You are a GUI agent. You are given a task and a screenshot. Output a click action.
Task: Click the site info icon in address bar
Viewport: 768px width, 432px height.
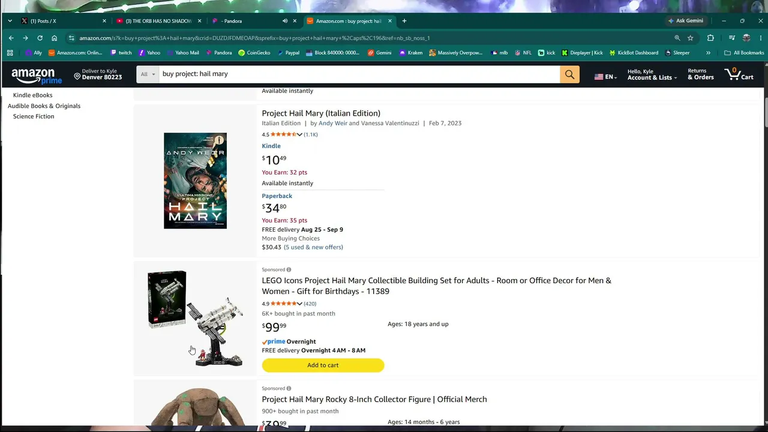[x=71, y=38]
